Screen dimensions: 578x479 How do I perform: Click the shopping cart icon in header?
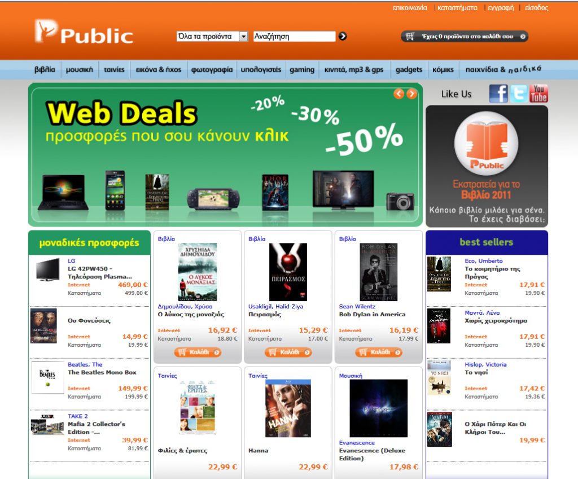tap(410, 36)
